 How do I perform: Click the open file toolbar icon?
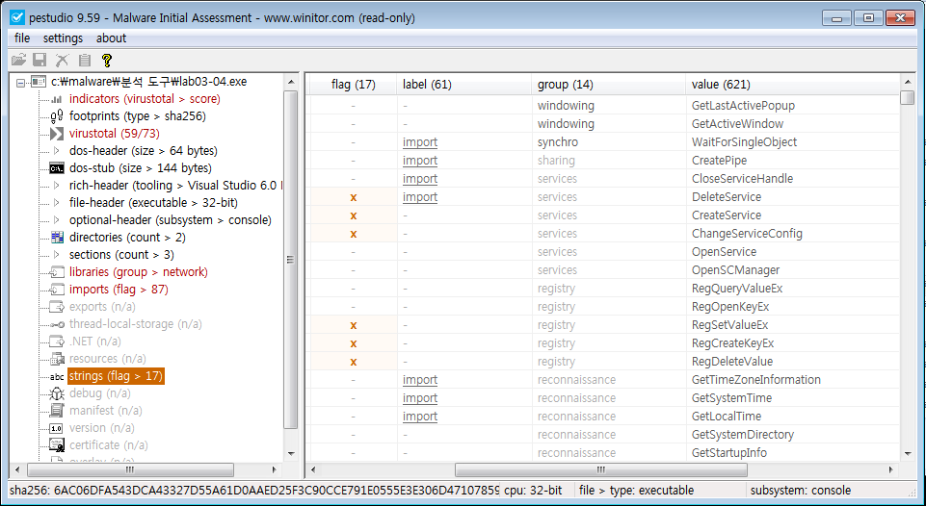pos(19,60)
